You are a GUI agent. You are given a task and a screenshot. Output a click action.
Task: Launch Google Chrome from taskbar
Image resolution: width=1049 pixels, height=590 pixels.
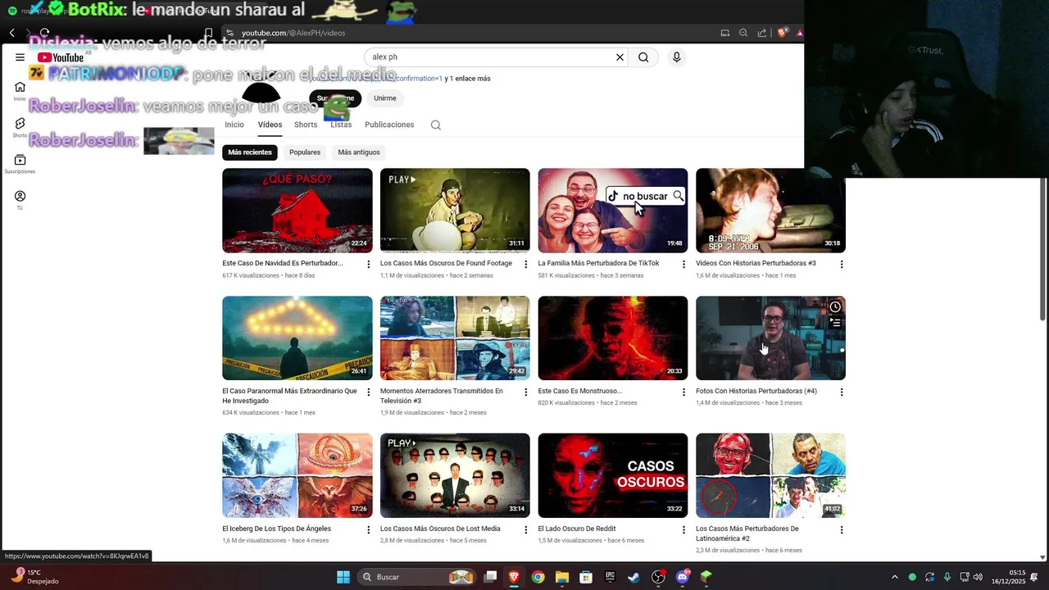click(x=538, y=577)
